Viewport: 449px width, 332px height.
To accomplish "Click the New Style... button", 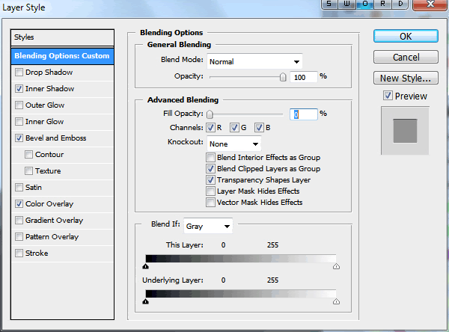I will [x=405, y=78].
